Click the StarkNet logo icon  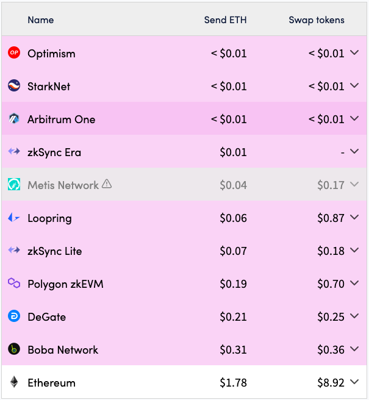coord(14,86)
